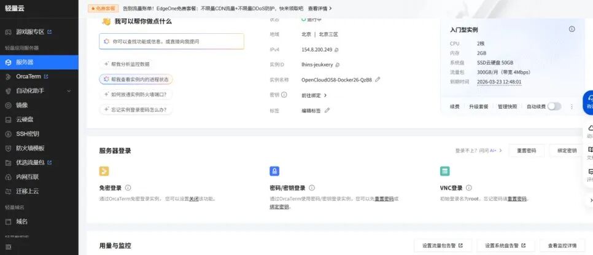Click the 查看监控详情 button
This screenshot has height=255, width=593.
(562, 246)
